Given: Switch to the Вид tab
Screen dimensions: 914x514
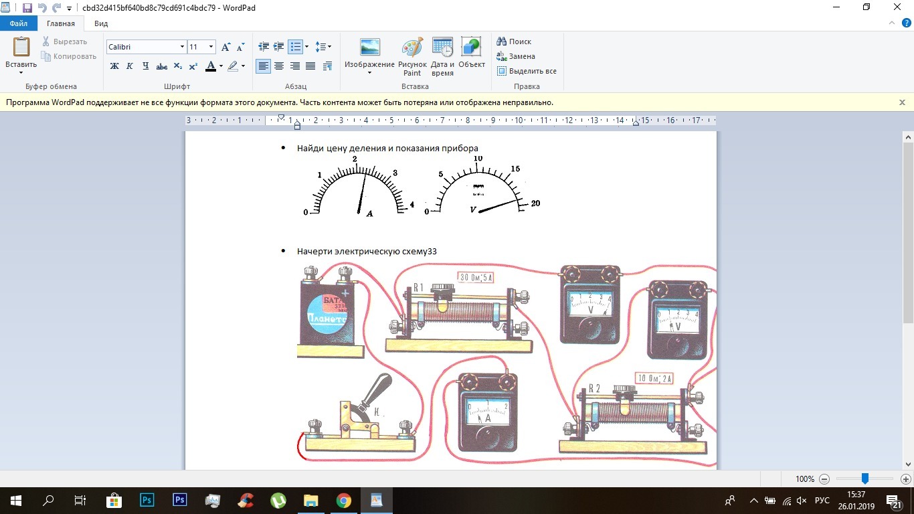Looking at the screenshot, I should coord(101,23).
